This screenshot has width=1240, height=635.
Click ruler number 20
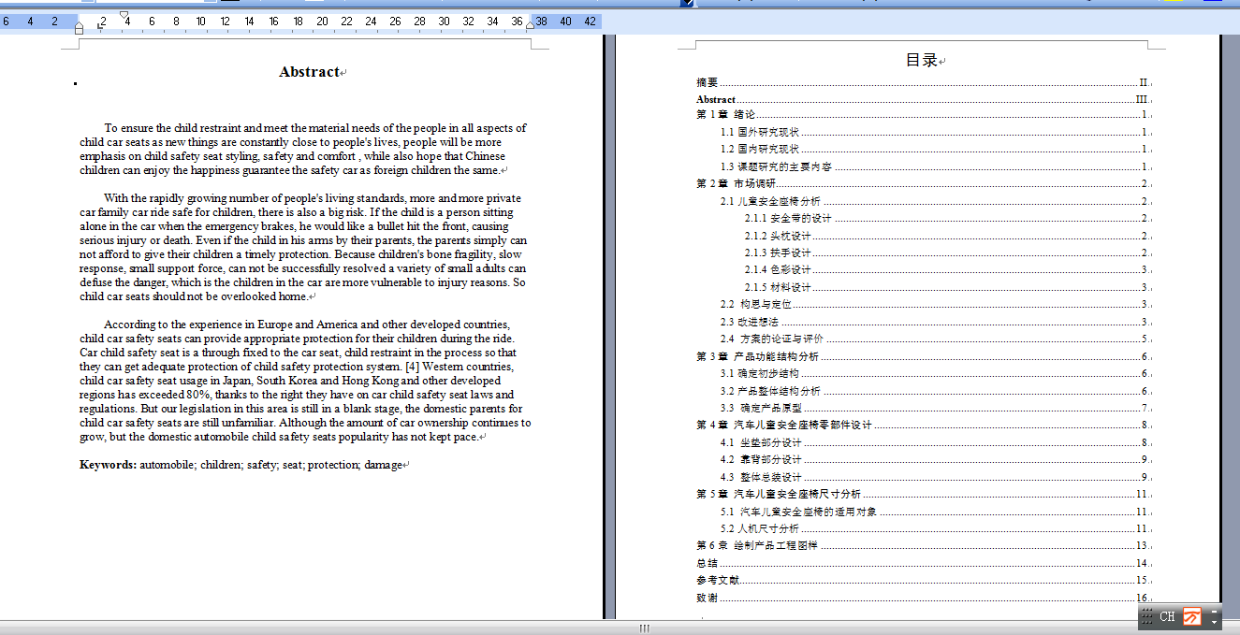pos(322,21)
